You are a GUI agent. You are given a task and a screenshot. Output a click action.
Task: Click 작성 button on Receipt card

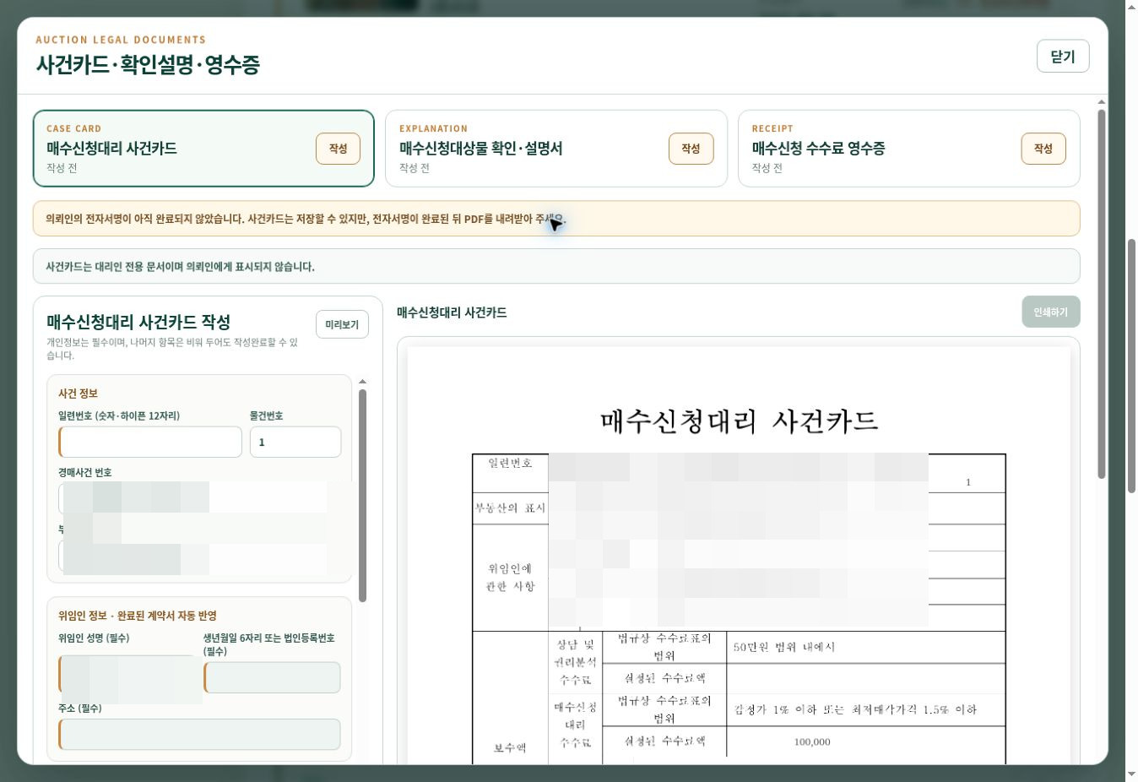click(x=1043, y=149)
